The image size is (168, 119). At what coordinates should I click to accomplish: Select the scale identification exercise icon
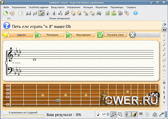click(x=67, y=13)
